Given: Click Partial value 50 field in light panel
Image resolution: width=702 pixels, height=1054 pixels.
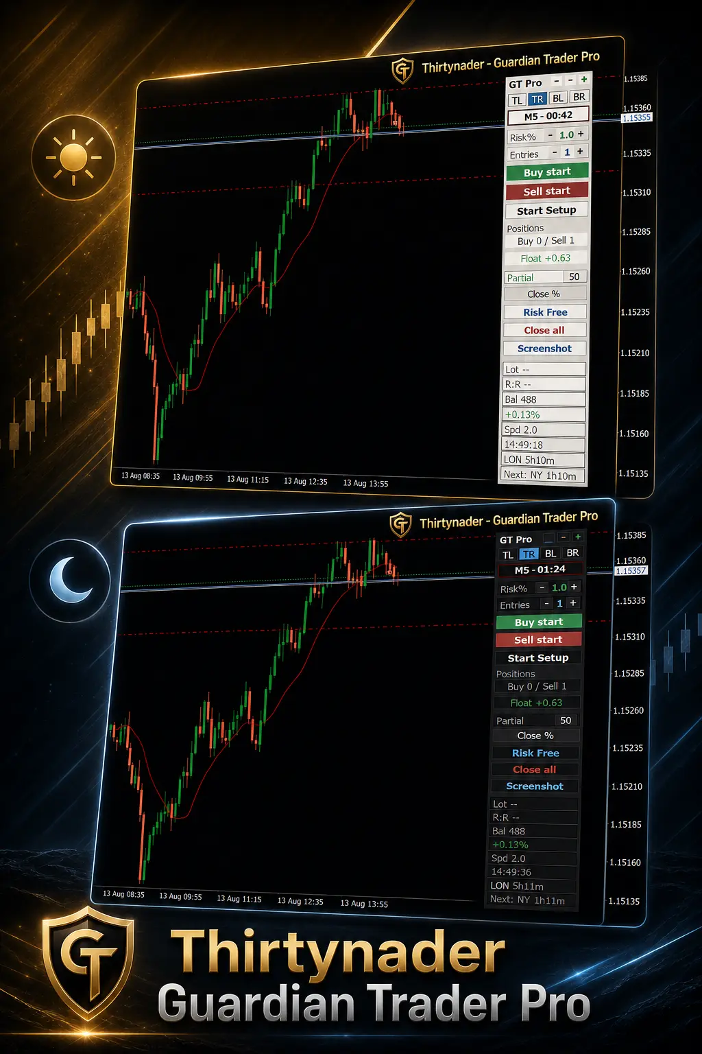Looking at the screenshot, I should [574, 277].
